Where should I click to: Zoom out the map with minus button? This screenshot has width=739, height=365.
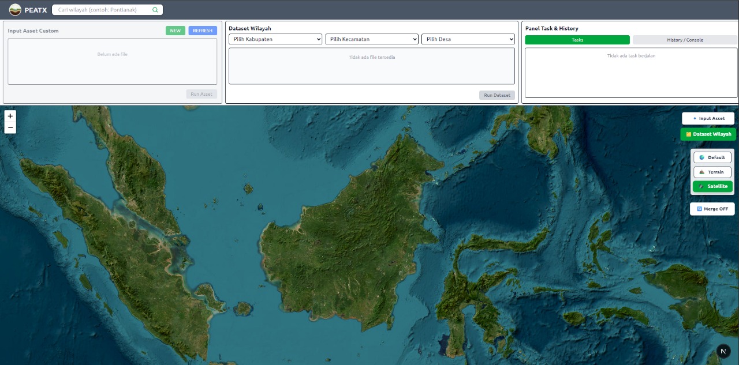pos(10,127)
